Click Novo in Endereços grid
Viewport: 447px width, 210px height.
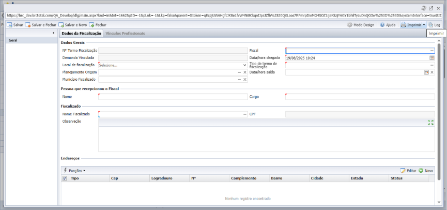(426, 171)
